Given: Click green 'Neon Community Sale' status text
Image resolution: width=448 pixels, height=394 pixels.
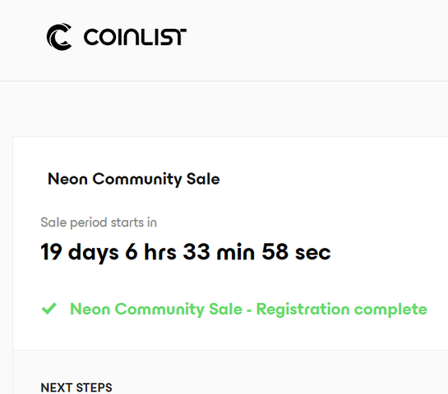Looking at the screenshot, I should 156,309.
